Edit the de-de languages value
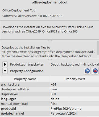 pos(75,99)
